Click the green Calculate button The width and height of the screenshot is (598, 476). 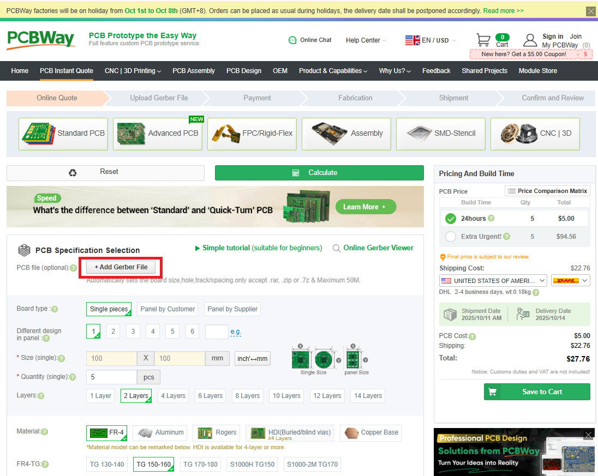(319, 173)
